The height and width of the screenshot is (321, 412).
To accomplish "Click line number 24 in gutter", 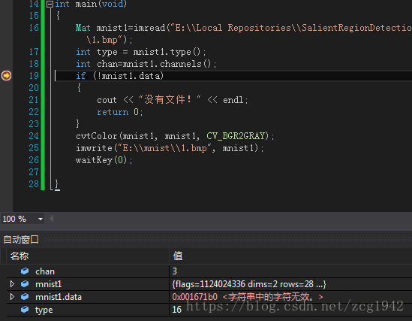I will (34, 136).
